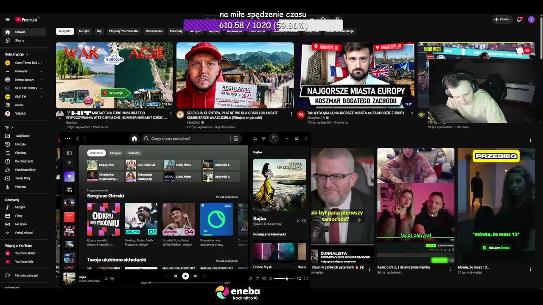Add Bajka to Liked Songs in player bar
Image resolution: width=543 pixels, height=305 pixels.
[112, 279]
